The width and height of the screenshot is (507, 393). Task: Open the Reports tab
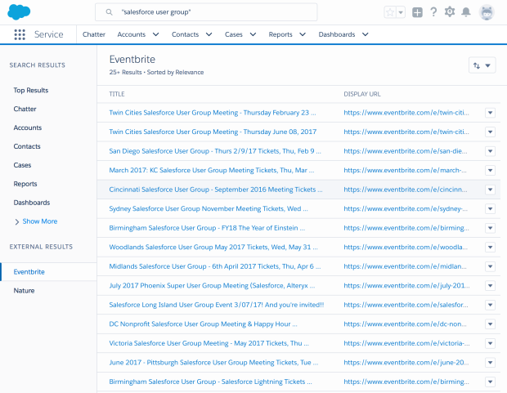[280, 34]
